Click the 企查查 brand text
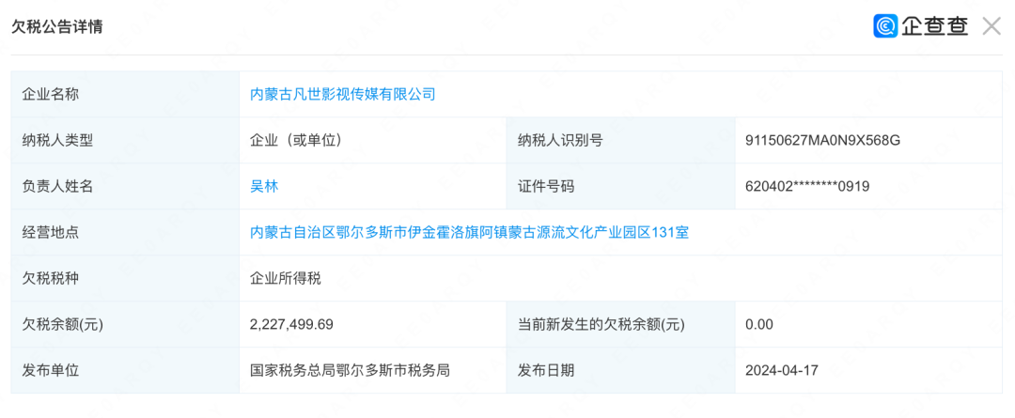This screenshot has height=418, width=1015. (x=934, y=26)
